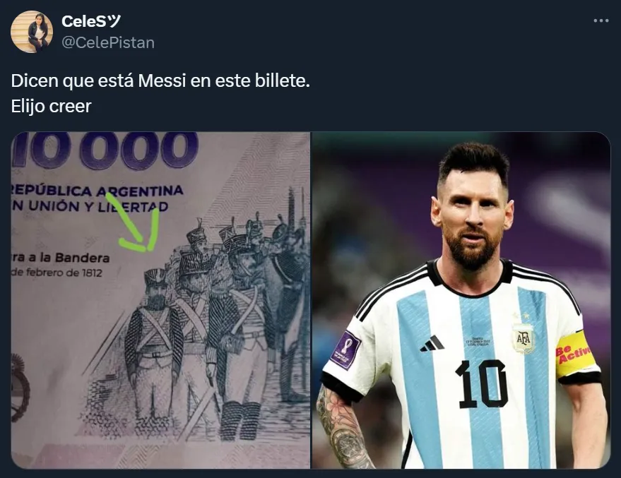The image size is (621, 478).
Task: Open the Messi photo on the right
Action: click(x=461, y=300)
